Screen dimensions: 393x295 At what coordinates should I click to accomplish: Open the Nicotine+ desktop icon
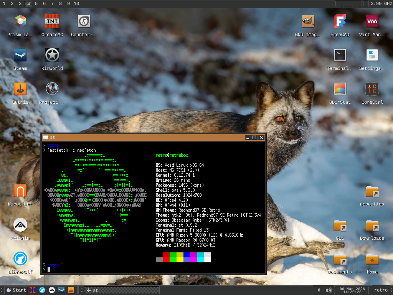(20, 191)
